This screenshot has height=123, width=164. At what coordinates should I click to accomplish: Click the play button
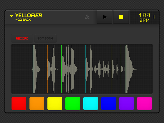[104, 17]
